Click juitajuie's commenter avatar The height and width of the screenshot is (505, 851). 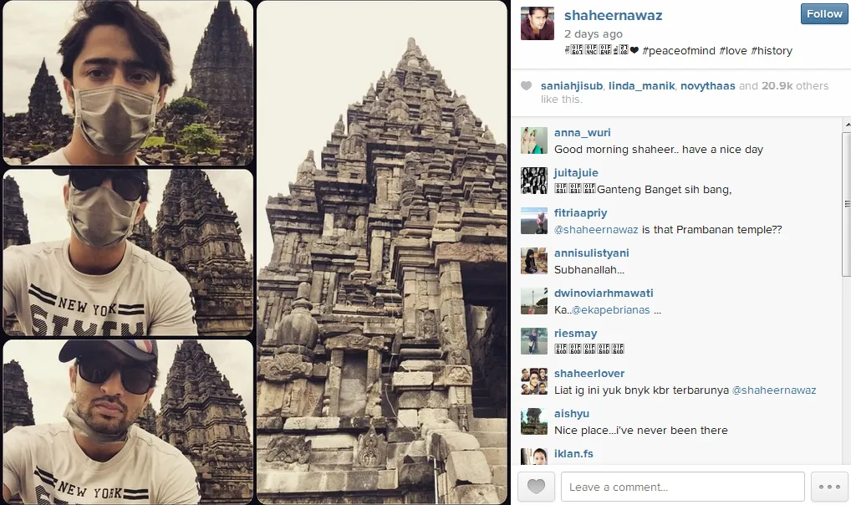click(x=534, y=181)
